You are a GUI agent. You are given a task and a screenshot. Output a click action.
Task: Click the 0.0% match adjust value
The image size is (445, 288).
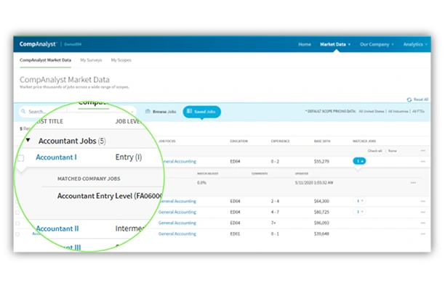pos(201,183)
